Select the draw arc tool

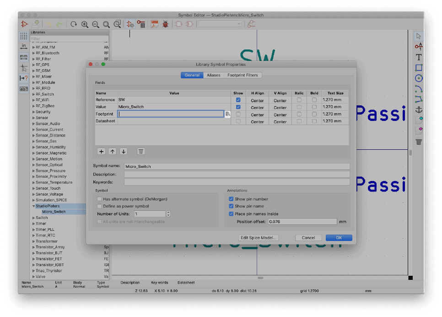pyautogui.click(x=419, y=89)
